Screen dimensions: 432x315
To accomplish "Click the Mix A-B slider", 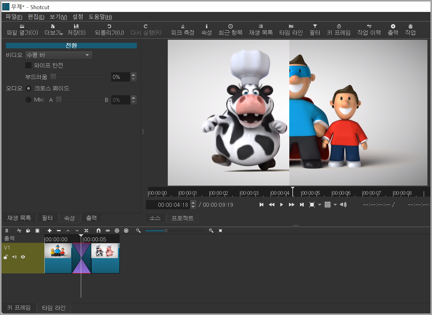I will point(79,100).
